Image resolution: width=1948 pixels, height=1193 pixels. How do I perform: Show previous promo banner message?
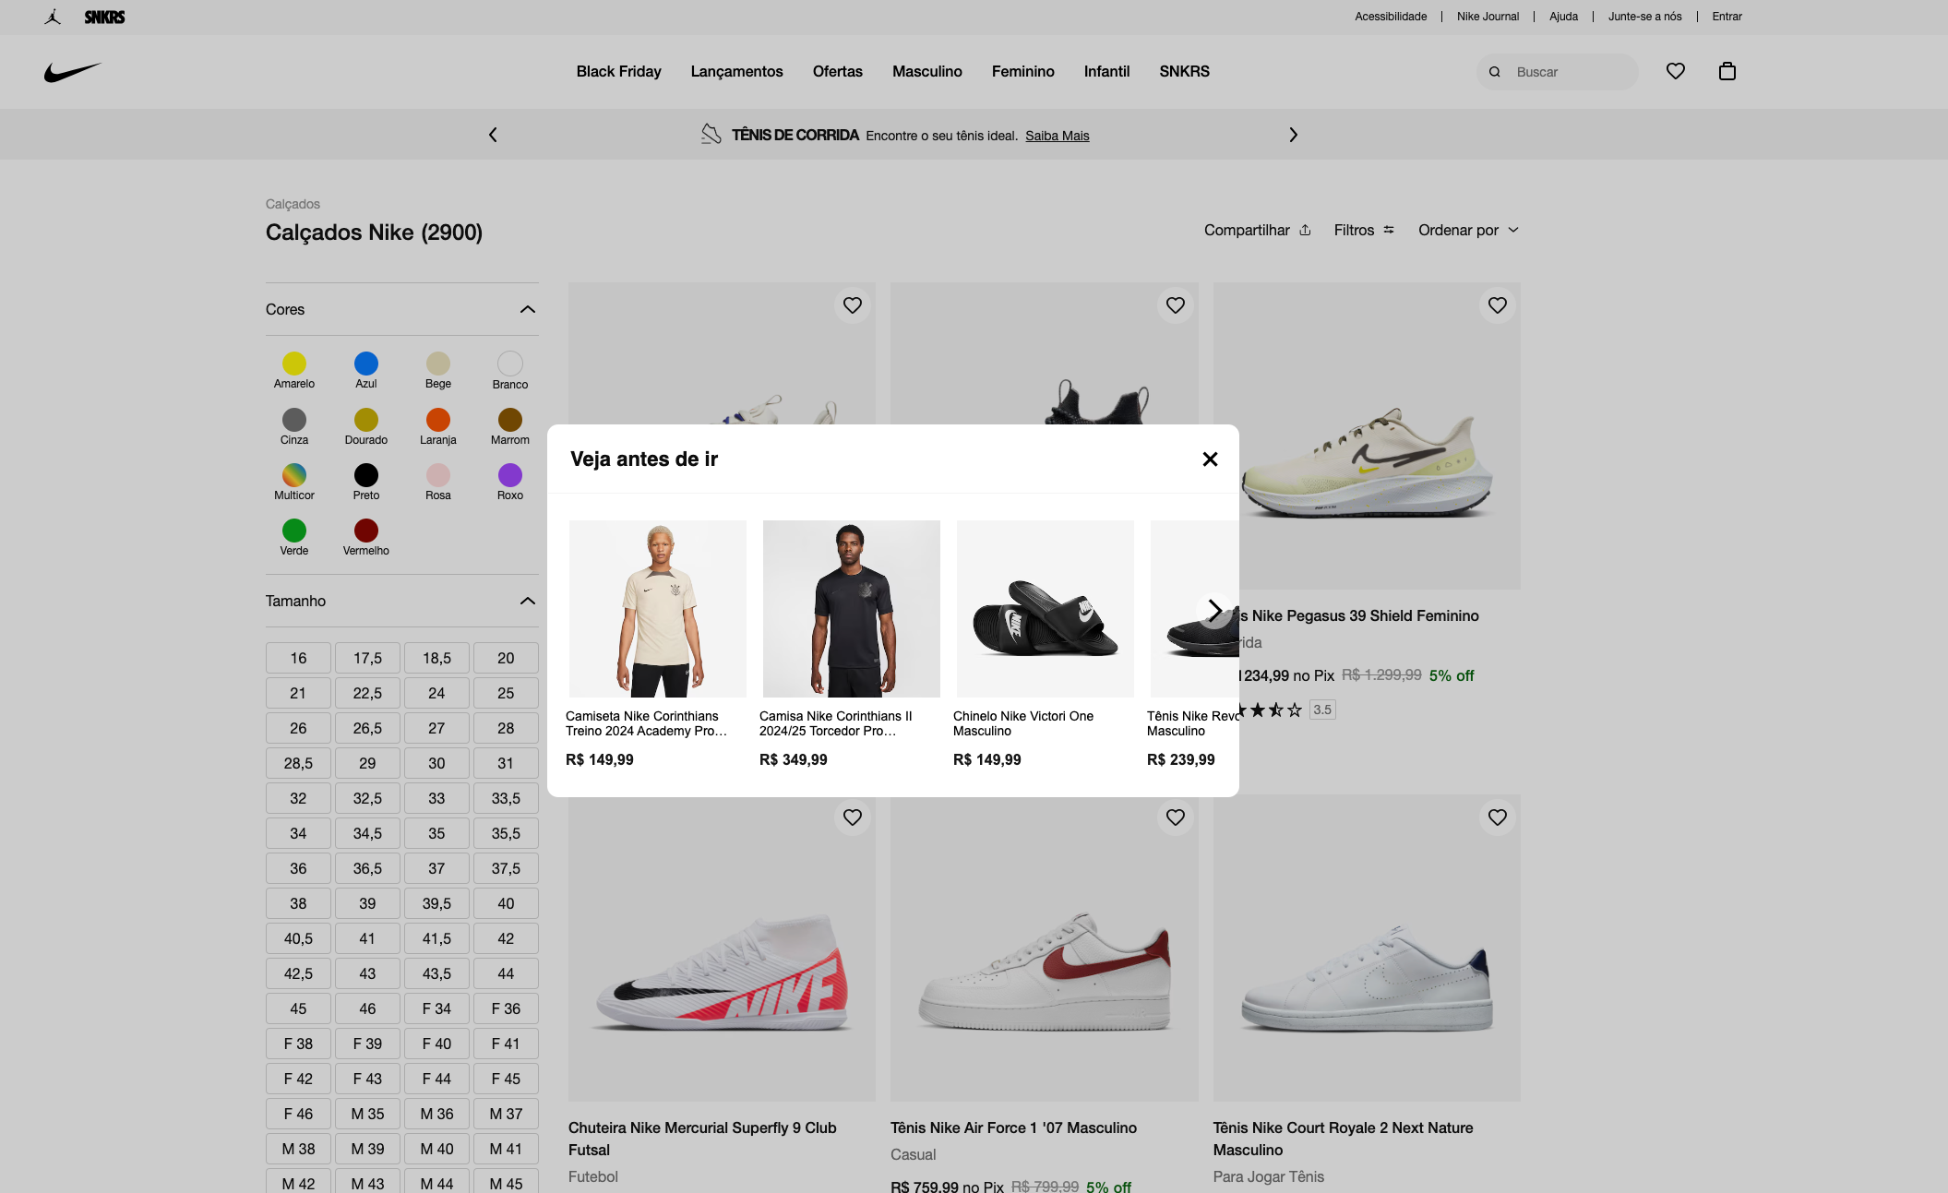[x=493, y=135]
